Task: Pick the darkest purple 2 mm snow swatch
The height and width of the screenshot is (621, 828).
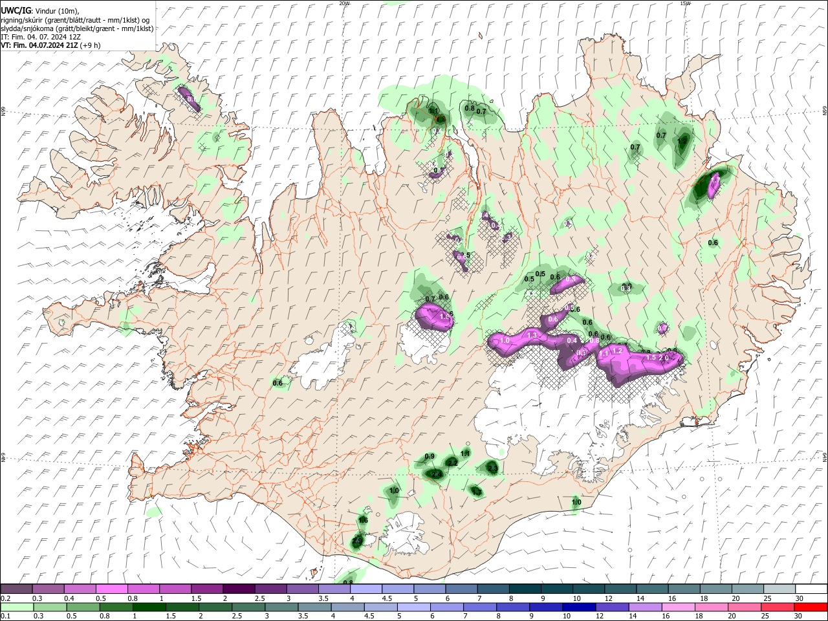Action: [238, 589]
